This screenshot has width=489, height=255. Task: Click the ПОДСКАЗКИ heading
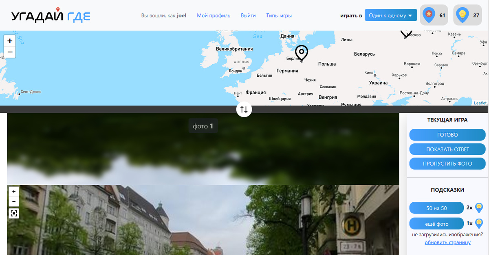pos(447,190)
